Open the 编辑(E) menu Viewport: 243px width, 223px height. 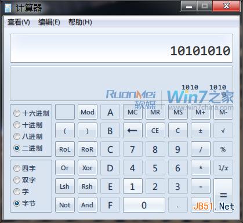[49, 22]
